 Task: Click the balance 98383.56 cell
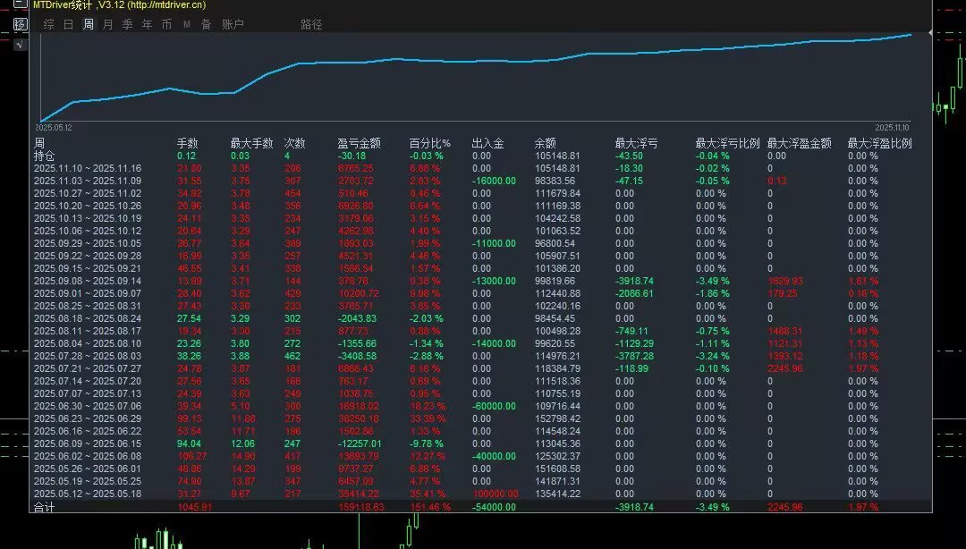pos(555,182)
